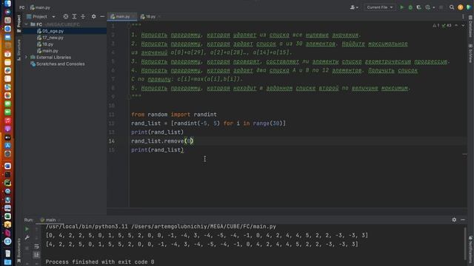This screenshot has height=266, width=474.
Task: Click the collapse all icon in Project panel
Action: [x=82, y=16]
